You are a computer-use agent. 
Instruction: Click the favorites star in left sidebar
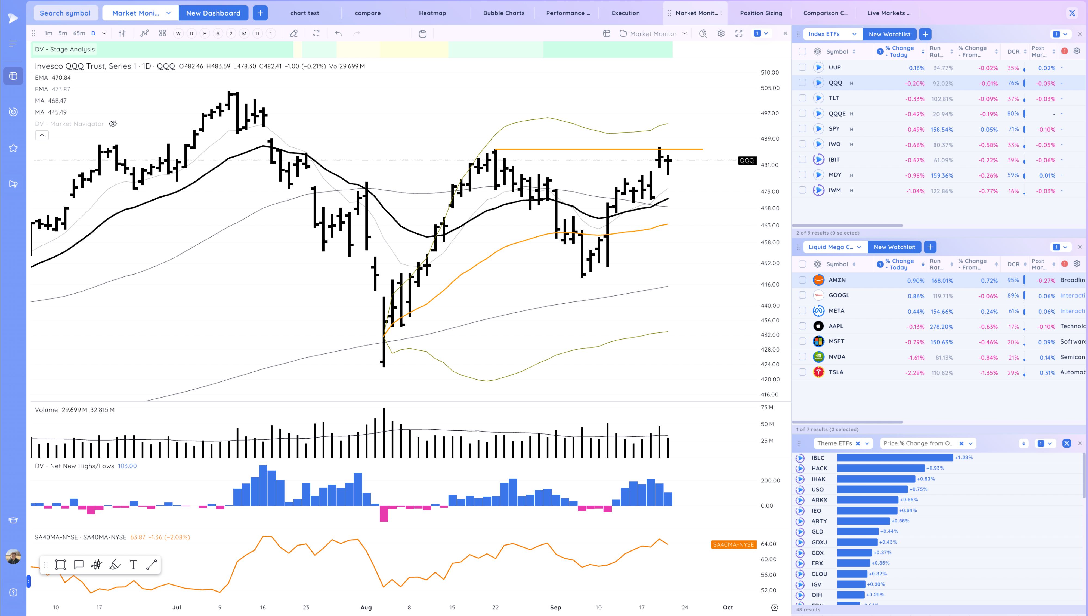tap(13, 148)
